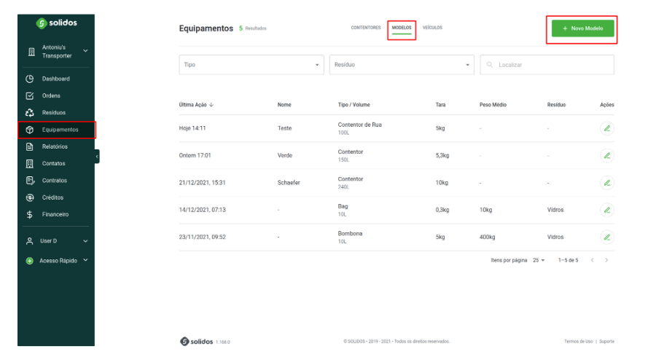Open the Ordens checklist icon

click(x=30, y=95)
